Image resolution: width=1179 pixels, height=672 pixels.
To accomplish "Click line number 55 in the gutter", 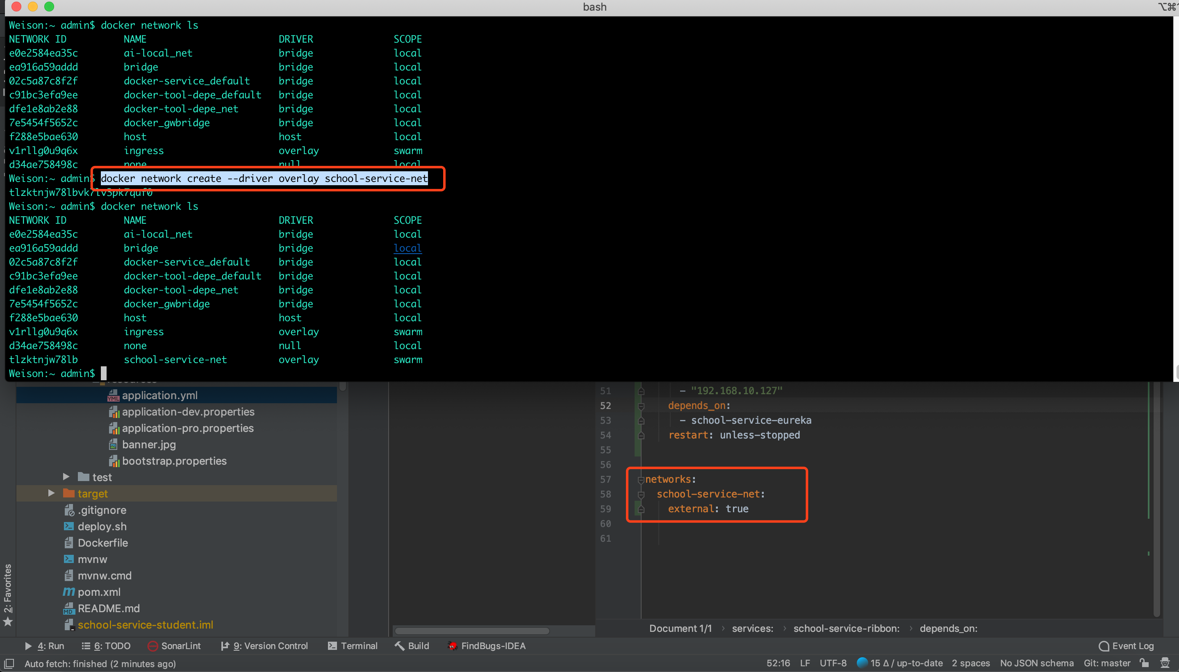I will coord(605,450).
